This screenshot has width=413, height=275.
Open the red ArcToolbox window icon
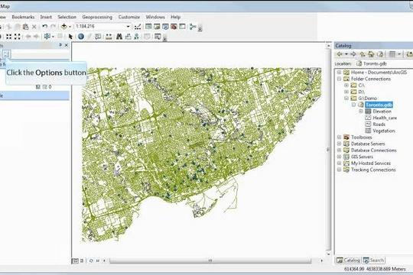(174, 26)
